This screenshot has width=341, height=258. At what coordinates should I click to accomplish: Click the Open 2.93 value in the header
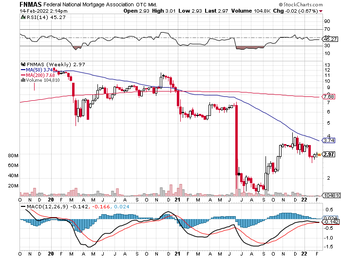click(x=136, y=11)
